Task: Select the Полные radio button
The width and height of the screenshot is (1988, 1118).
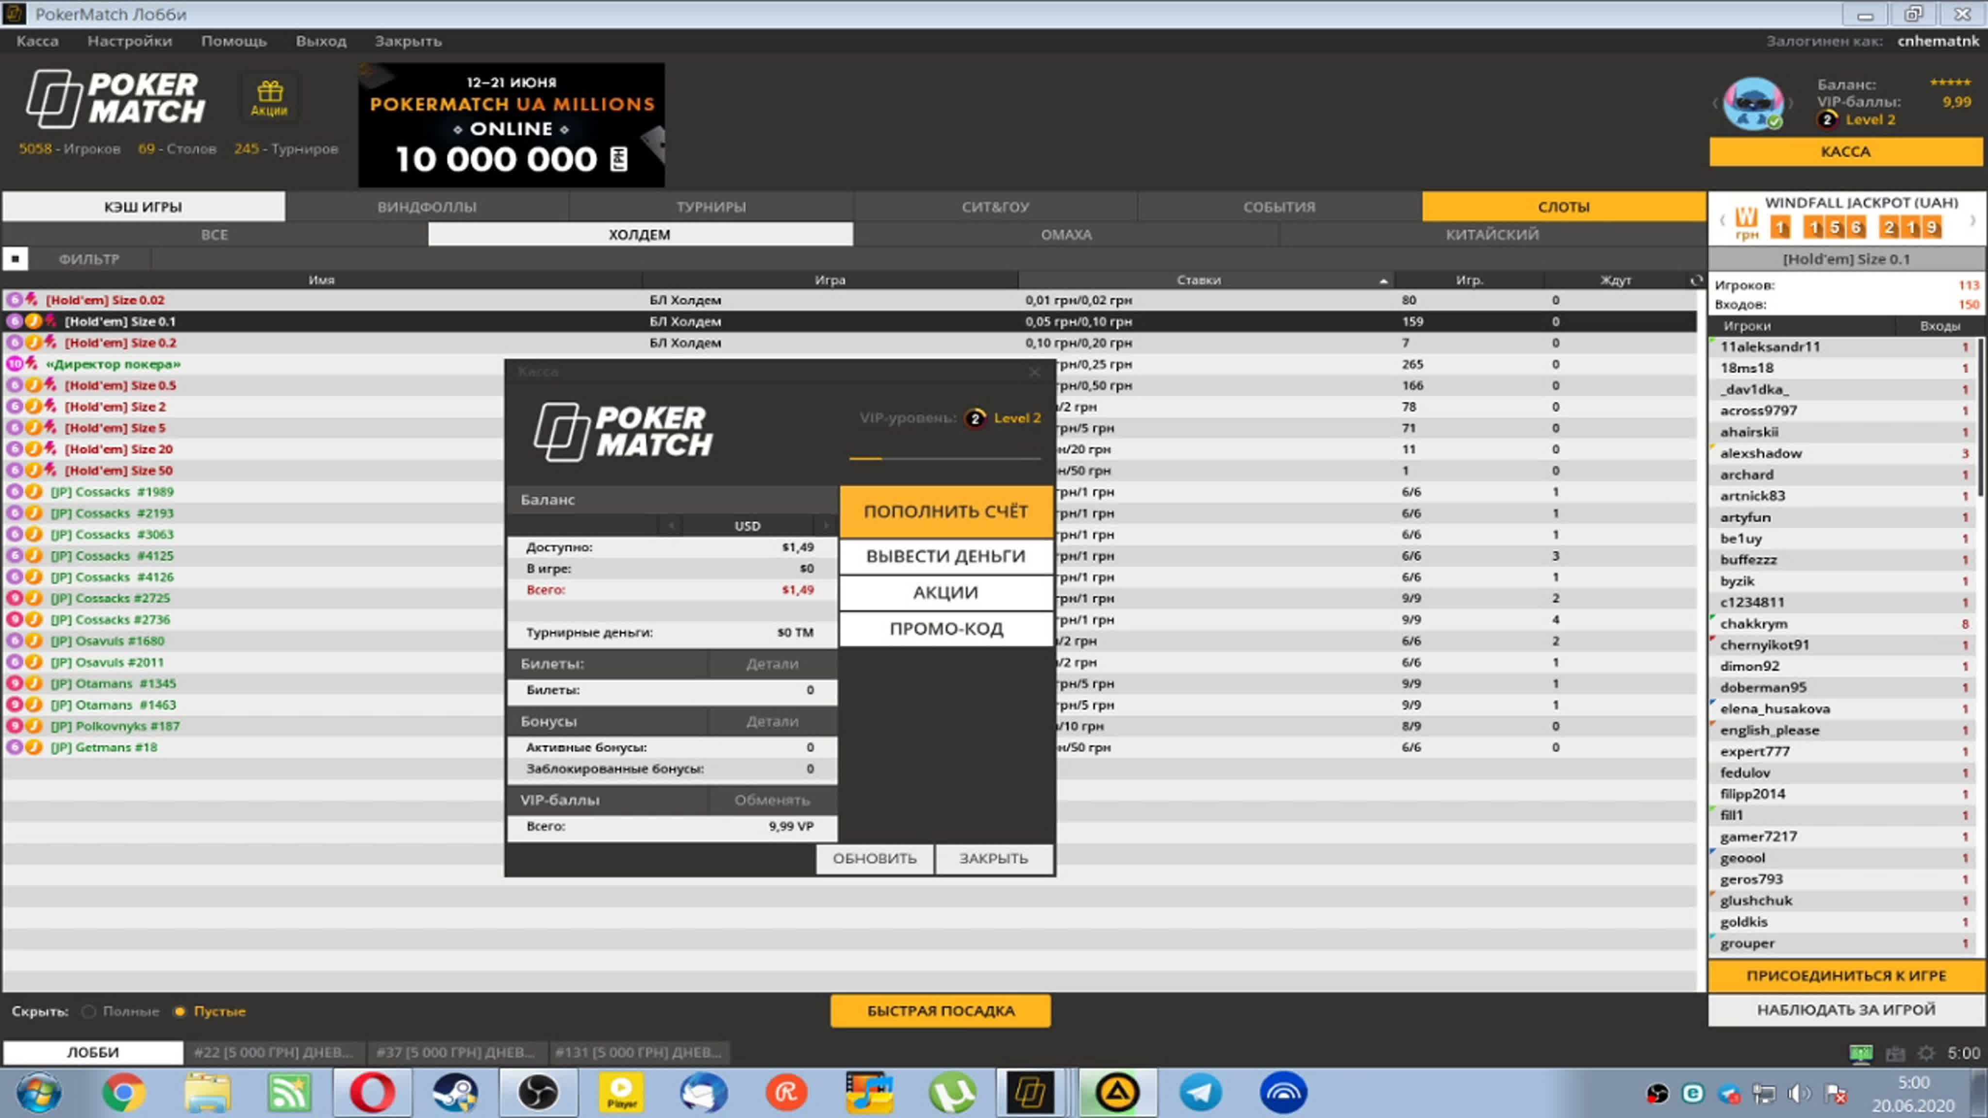Action: click(89, 1011)
